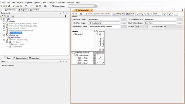Collapse the MD-Requirements row group in the matrix
185x104 pixels.
coord(73,53)
